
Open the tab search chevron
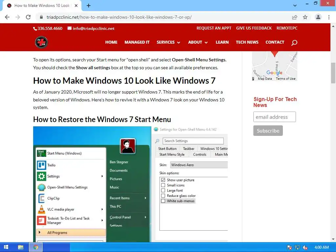pos(295,6)
